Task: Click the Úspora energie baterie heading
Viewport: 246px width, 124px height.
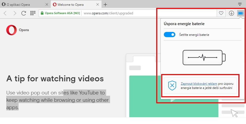Action: coord(184,24)
